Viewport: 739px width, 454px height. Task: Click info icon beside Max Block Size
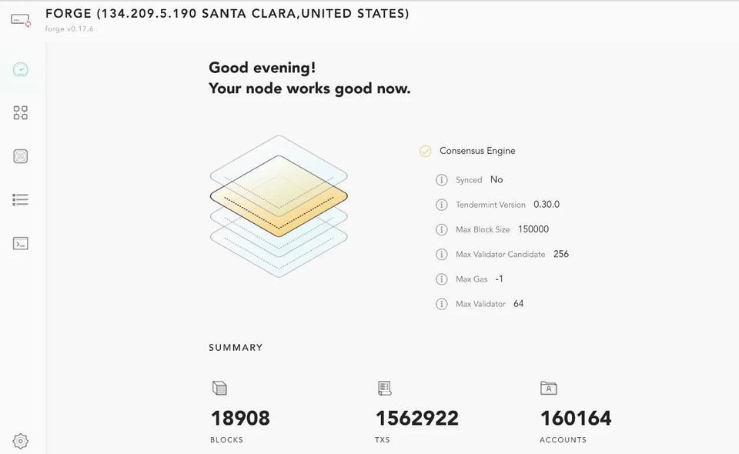pyautogui.click(x=442, y=229)
